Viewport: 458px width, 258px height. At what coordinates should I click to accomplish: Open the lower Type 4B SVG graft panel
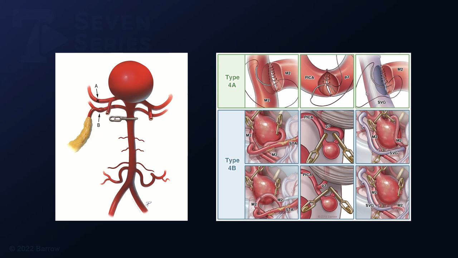point(383,192)
